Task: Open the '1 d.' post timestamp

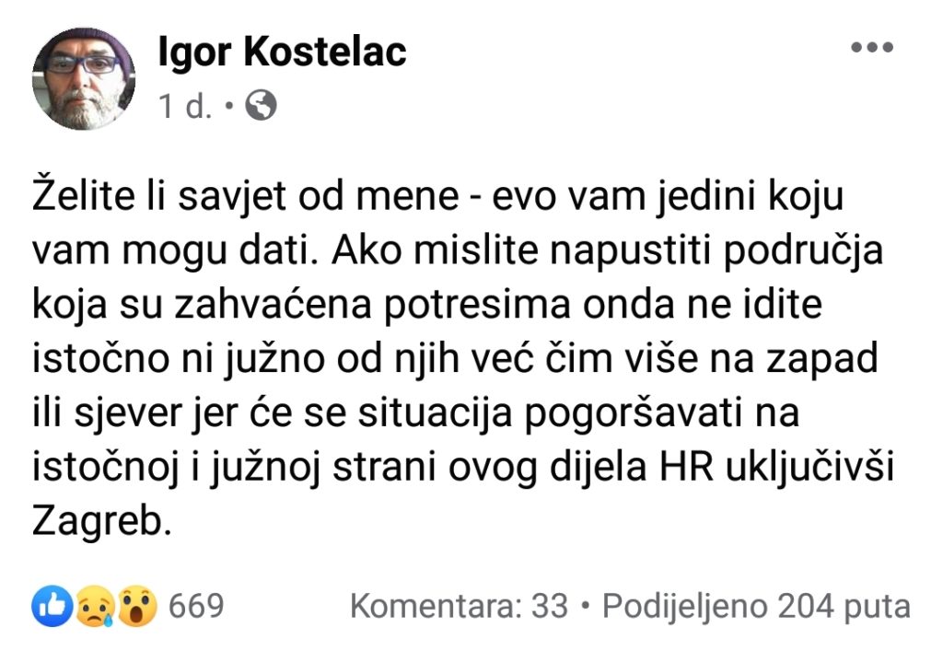Action: point(184,108)
